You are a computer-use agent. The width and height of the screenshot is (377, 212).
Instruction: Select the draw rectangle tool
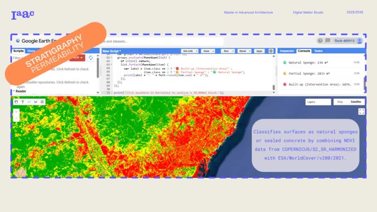point(42,102)
